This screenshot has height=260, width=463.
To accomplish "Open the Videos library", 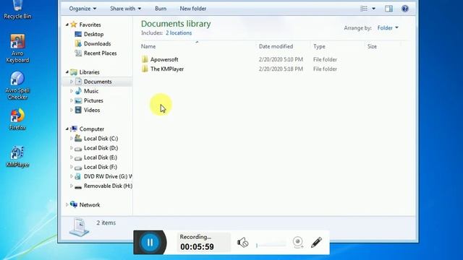I will tap(92, 110).
